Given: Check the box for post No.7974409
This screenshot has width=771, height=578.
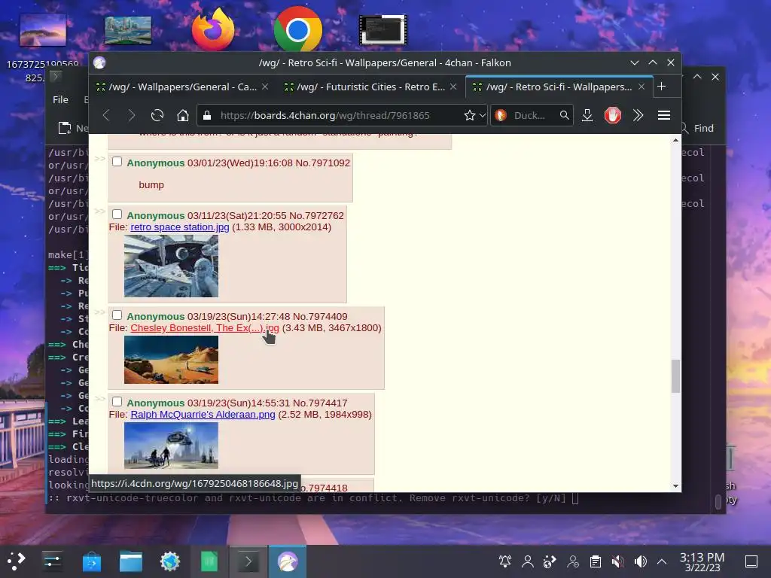Looking at the screenshot, I should (117, 315).
